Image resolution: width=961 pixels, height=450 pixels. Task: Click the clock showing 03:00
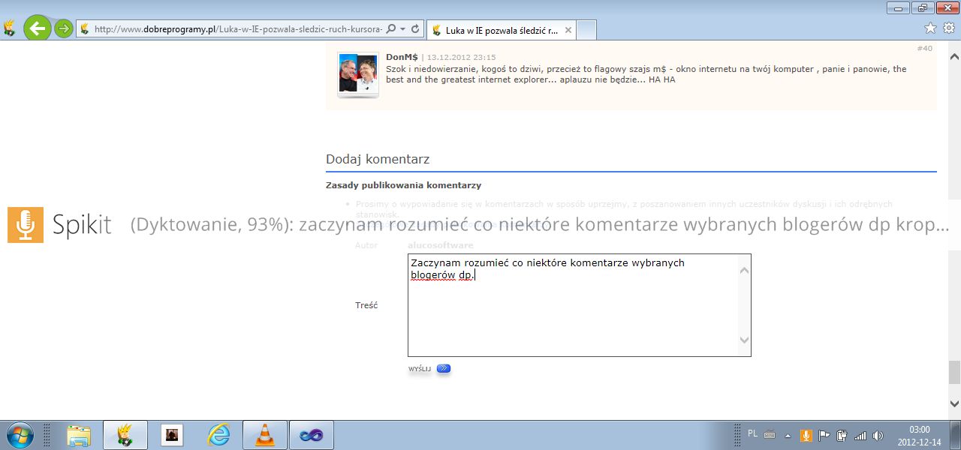pos(918,430)
